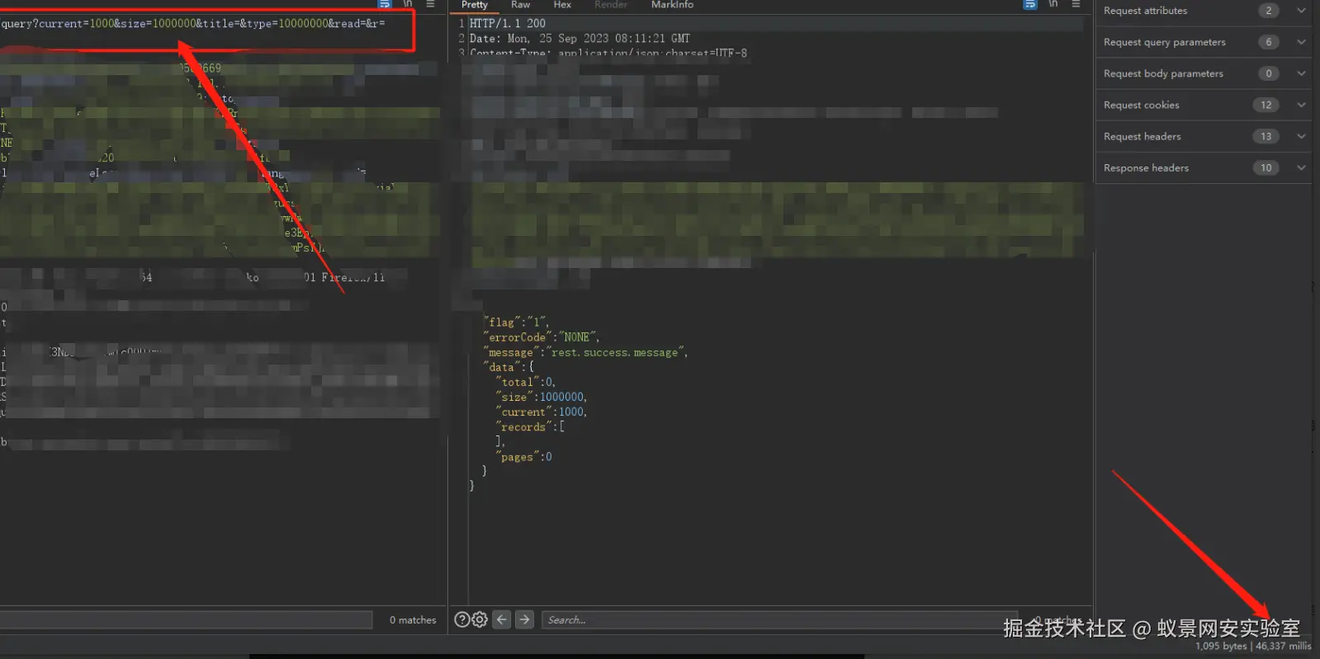Click "message":"rest.success.message" line
Viewport: 1320px width, 659px height.
click(x=585, y=351)
